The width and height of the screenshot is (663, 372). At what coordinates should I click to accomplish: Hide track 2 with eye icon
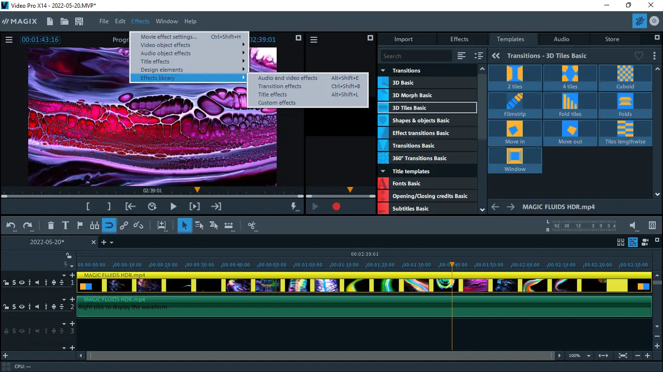(22, 307)
